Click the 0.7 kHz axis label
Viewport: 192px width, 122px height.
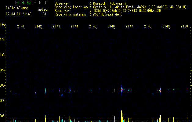coord(2,101)
